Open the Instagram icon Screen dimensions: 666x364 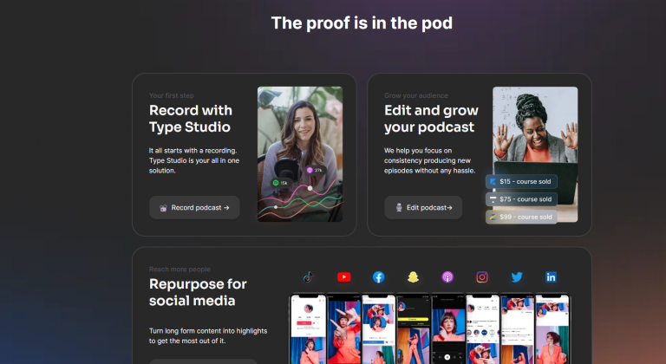(x=482, y=277)
